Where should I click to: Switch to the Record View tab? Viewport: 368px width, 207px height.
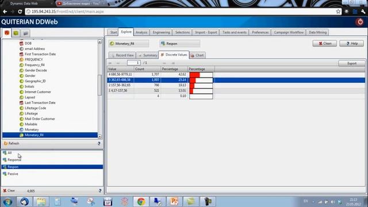122,55
